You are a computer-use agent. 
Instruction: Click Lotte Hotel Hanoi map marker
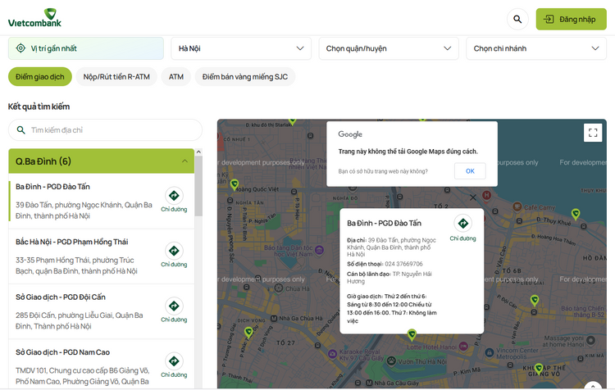[463, 346]
